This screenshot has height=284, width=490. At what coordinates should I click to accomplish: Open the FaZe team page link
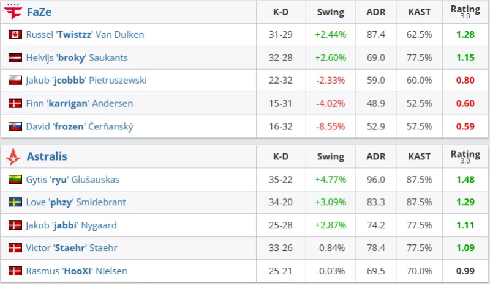(39, 12)
